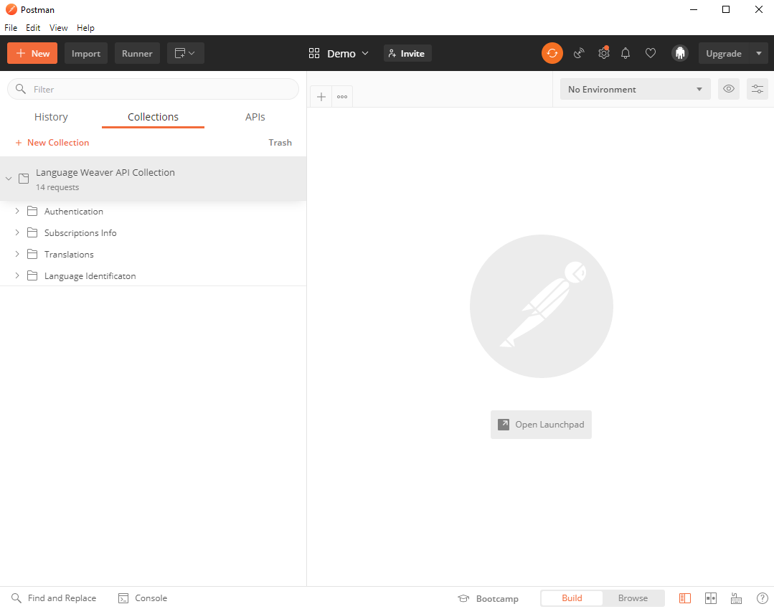Click the New button
Image resolution: width=774 pixels, height=609 pixels.
(x=32, y=53)
